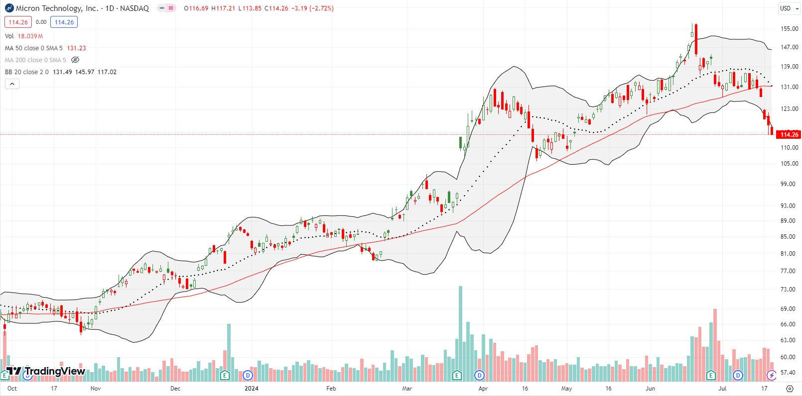Click the TradingView logo

click(x=46, y=371)
